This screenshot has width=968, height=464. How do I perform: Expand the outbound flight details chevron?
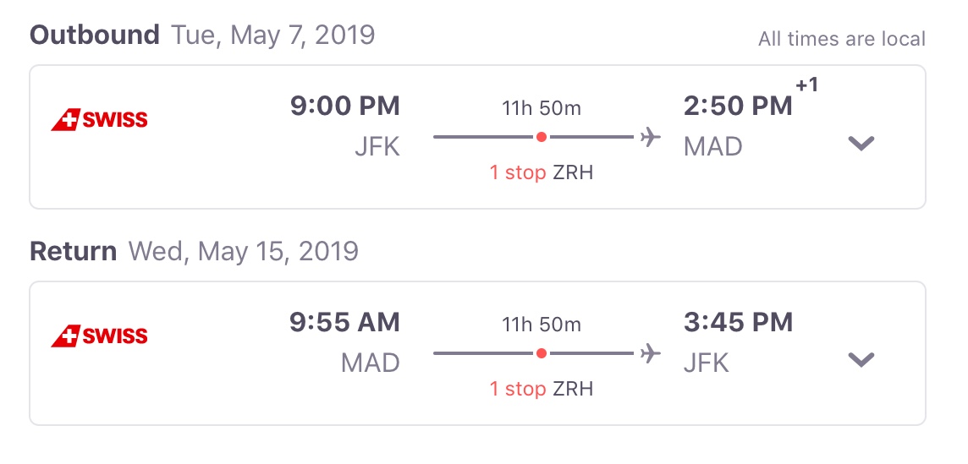861,143
